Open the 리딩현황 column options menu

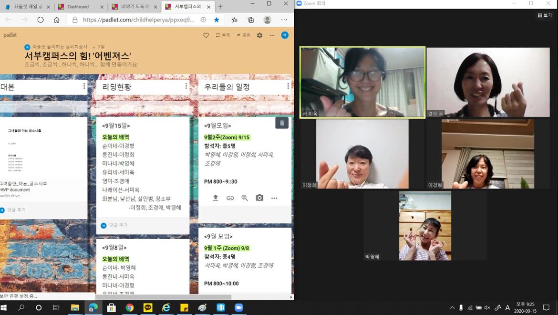pyautogui.click(x=186, y=86)
